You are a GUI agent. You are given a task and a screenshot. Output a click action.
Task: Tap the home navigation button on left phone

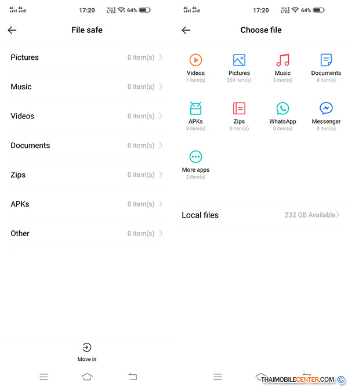pos(87,377)
